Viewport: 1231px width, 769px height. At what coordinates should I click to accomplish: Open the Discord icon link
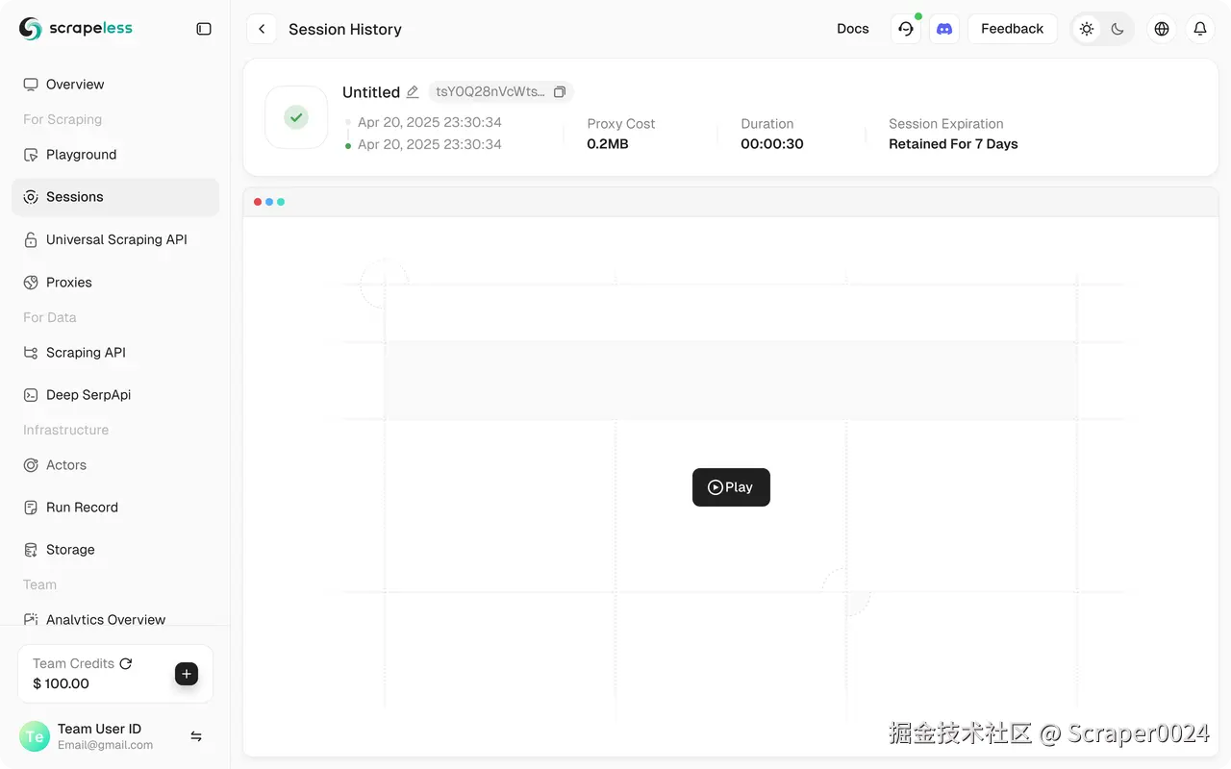point(944,29)
